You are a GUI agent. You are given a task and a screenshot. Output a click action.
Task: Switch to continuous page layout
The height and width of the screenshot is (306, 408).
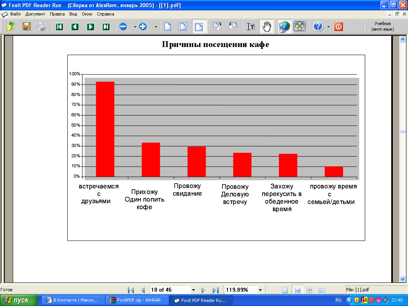tap(298, 290)
